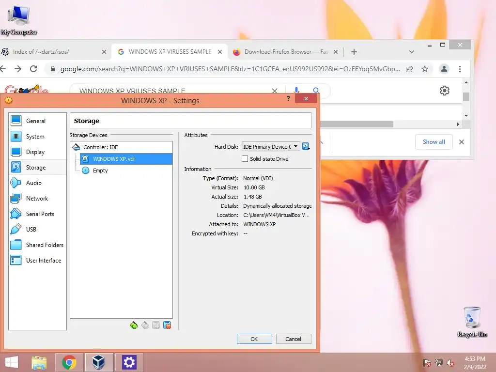Viewport: 496px width, 372px height.
Task: Open the Audio settings category
Action: [x=37, y=183]
